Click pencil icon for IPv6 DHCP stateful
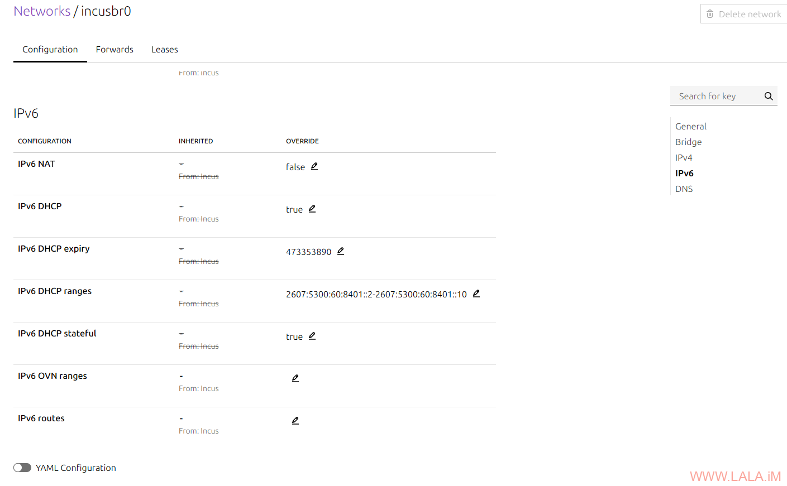 [312, 336]
